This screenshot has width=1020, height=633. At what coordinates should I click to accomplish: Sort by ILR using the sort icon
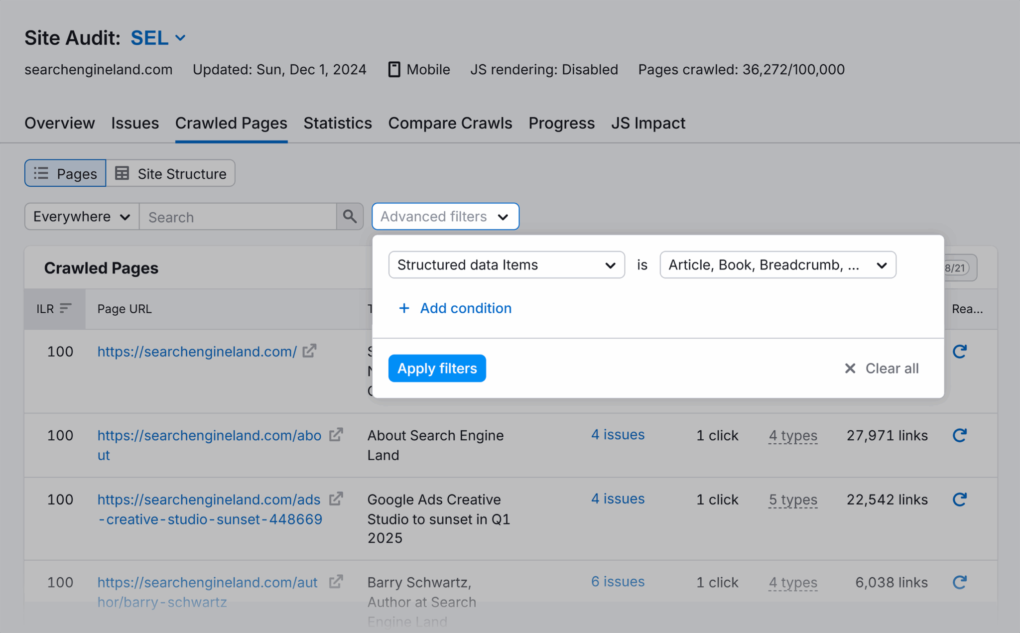point(65,308)
